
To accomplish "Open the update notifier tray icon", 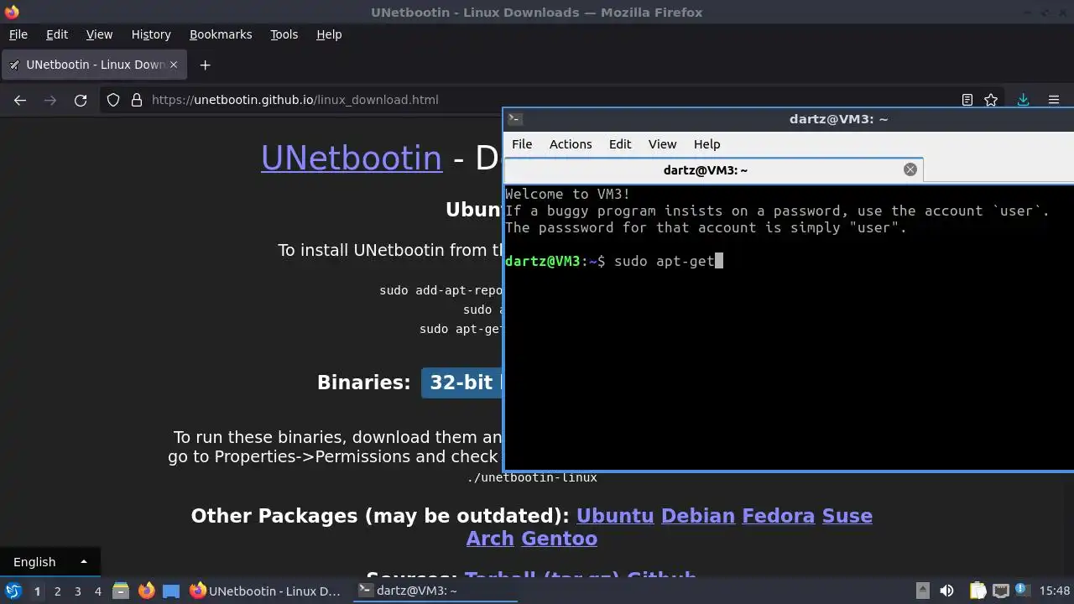I will [x=1023, y=591].
